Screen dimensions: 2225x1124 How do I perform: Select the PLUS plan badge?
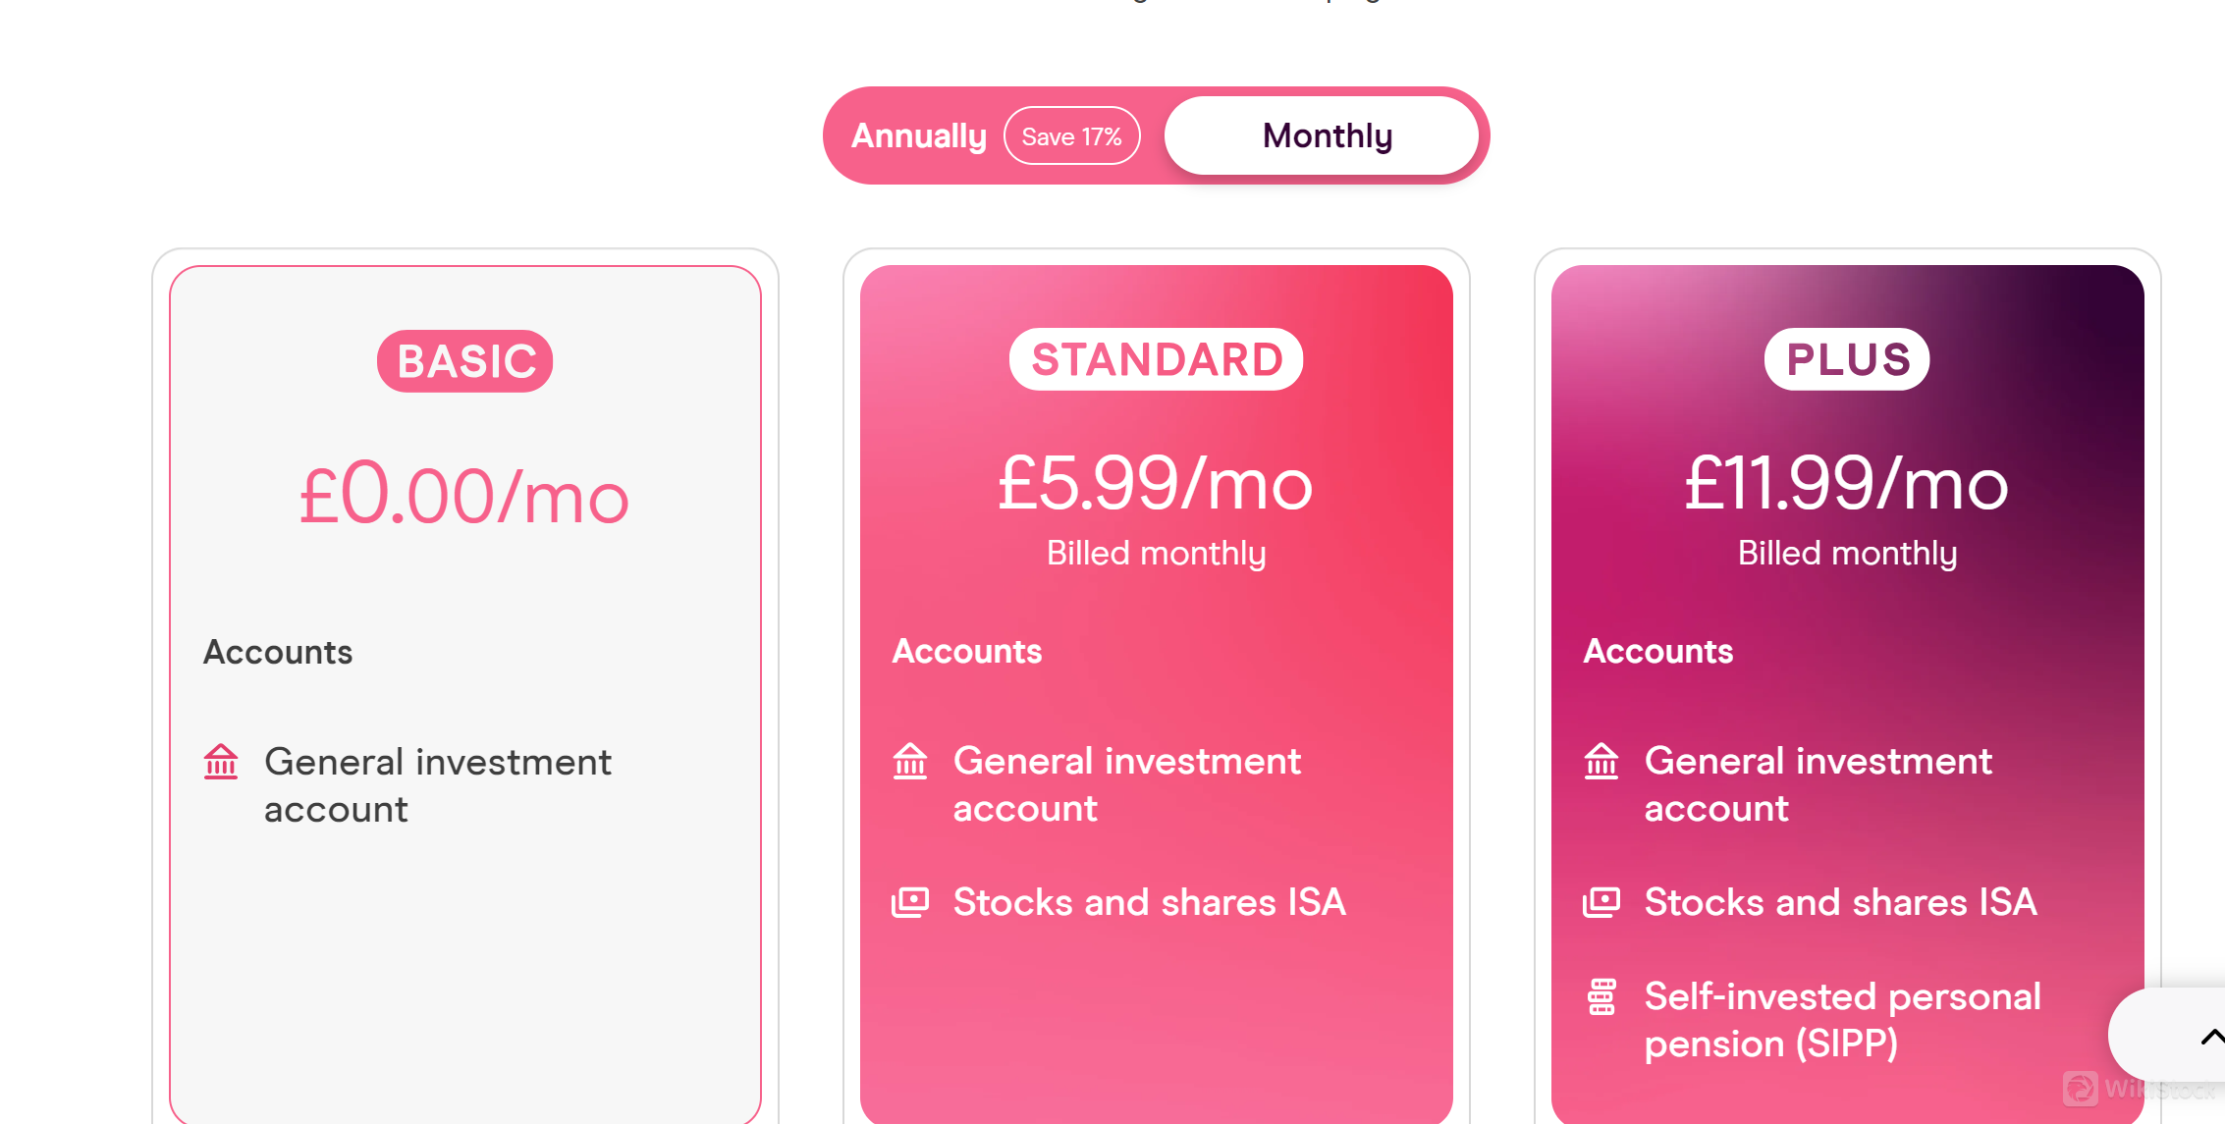coord(1847,359)
